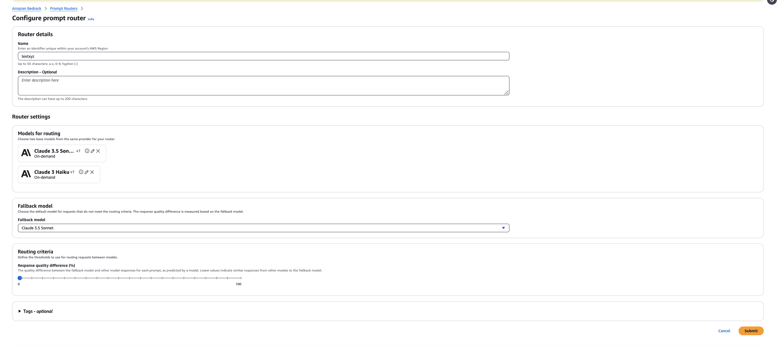Open info for Claude 3 Haiku model
Image resolution: width=778 pixels, height=347 pixels.
81,172
